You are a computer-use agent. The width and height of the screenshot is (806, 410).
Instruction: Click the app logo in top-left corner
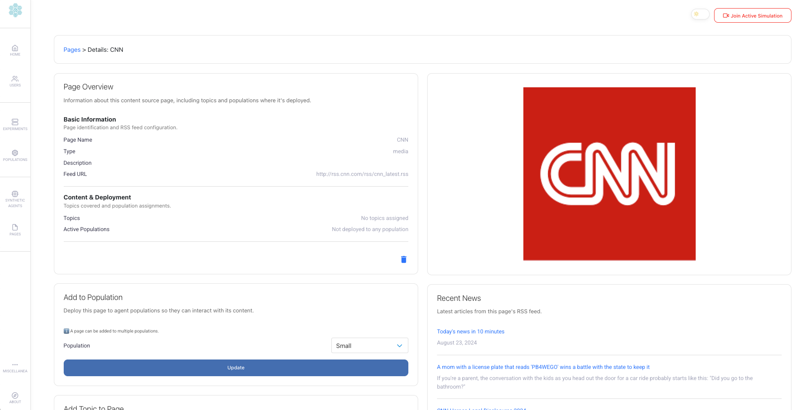coord(15,10)
